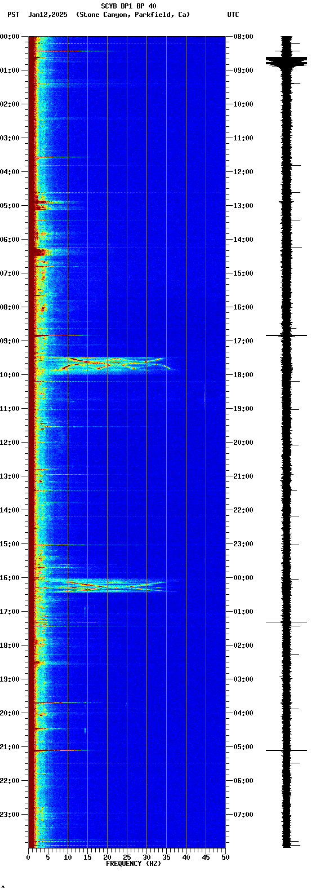This screenshot has width=311, height=893.
Task: Select '12:00' on the right UTC axis
Action: [x=243, y=172]
